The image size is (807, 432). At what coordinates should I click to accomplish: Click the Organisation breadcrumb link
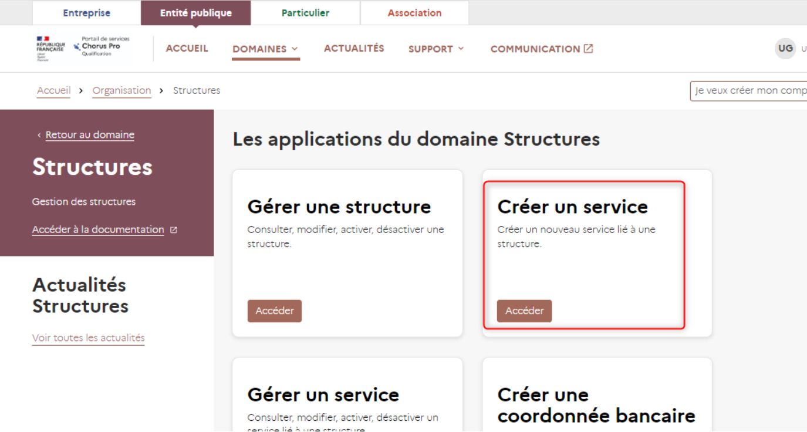[x=121, y=90]
